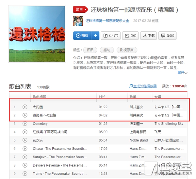Play song 7 Sarajevo
The image size is (196, 179).
coord(25,157)
